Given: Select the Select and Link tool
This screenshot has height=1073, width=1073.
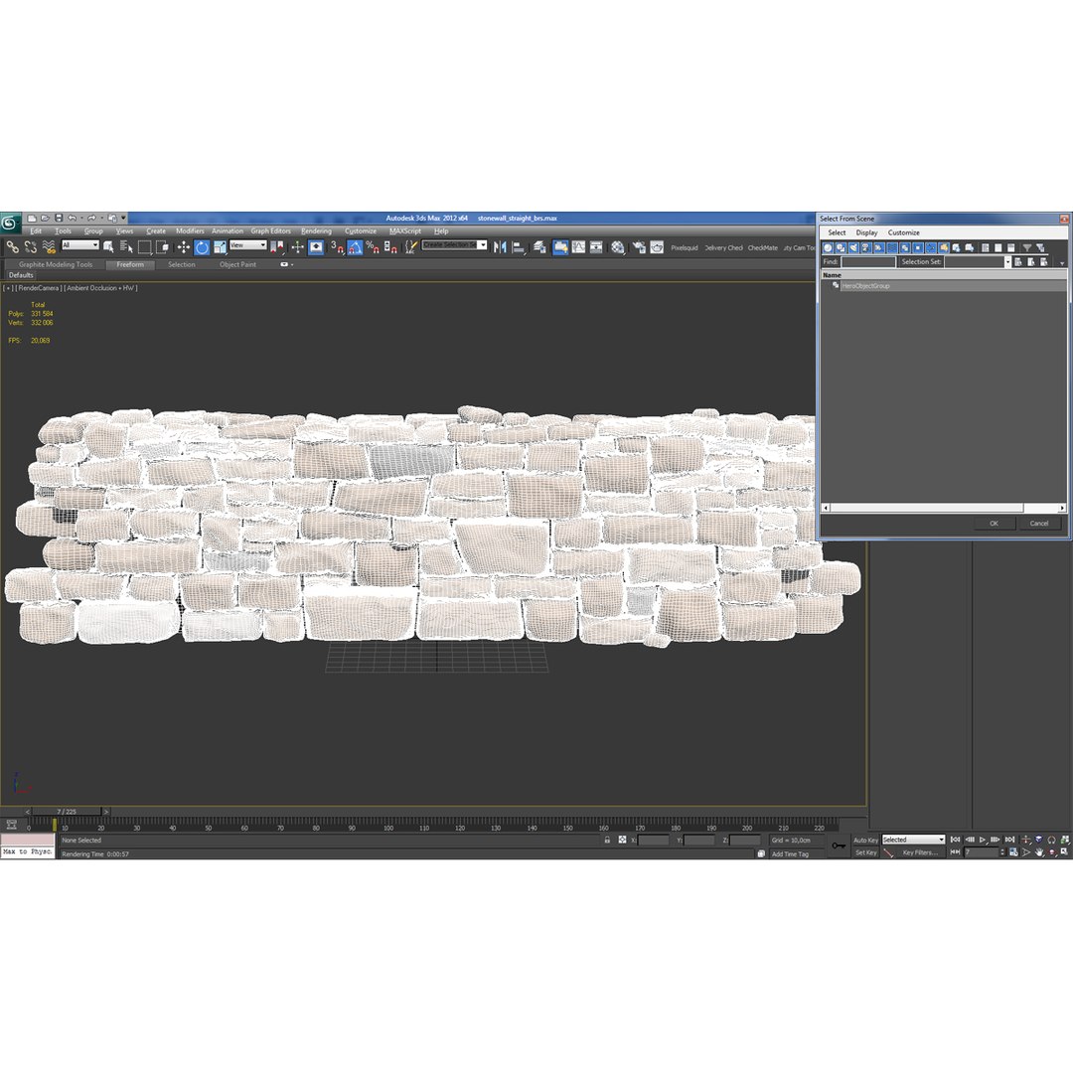Looking at the screenshot, I should click(12, 247).
